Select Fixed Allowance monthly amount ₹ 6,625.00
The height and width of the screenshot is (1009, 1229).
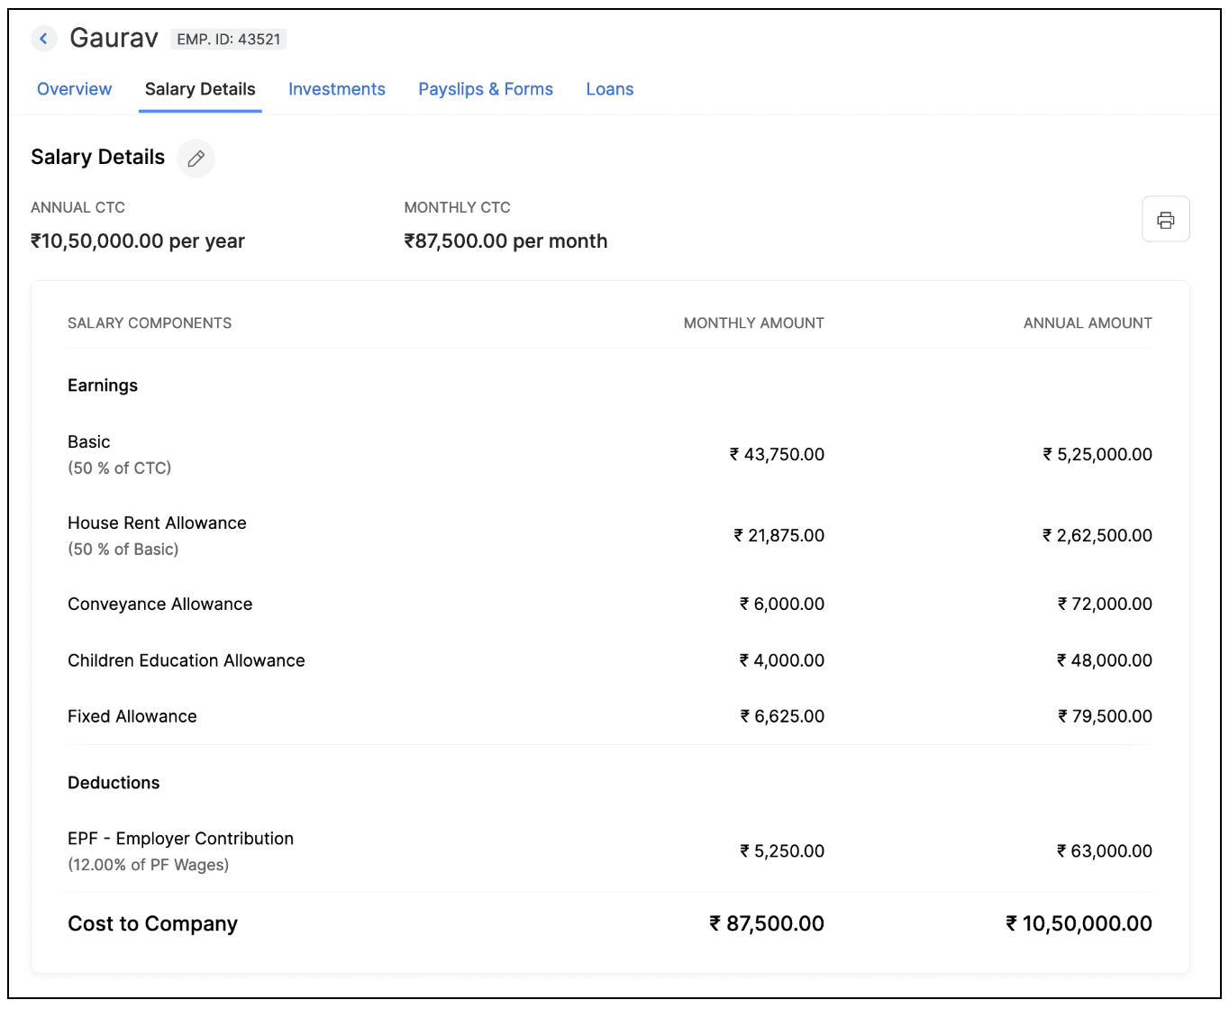click(x=782, y=717)
